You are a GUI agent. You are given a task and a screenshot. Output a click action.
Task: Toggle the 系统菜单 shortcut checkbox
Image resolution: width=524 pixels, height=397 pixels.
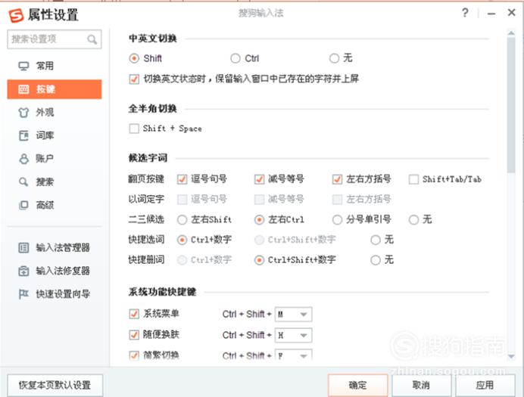point(134,314)
